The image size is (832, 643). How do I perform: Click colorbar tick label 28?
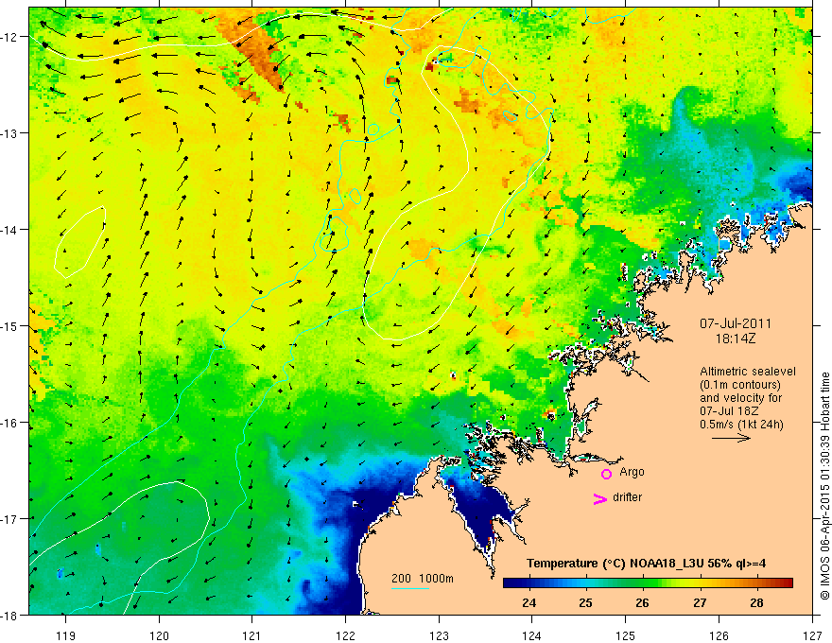click(x=756, y=602)
